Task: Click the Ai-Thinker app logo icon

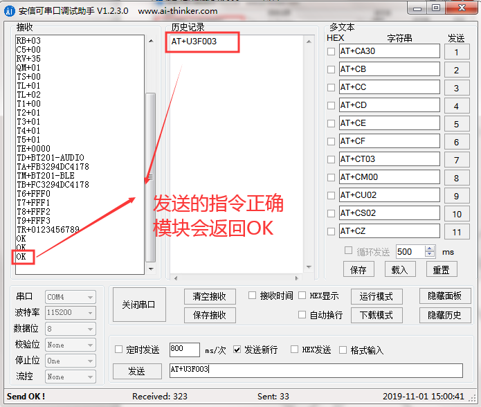Action: [x=10, y=11]
